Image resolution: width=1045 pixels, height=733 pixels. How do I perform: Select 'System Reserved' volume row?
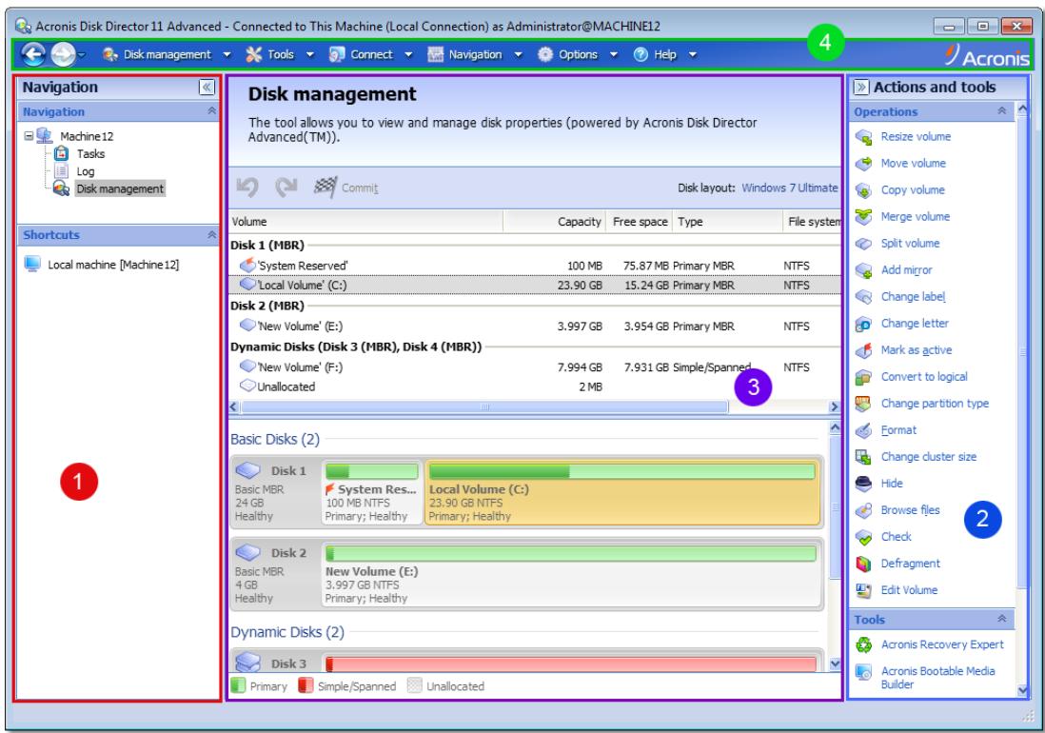535,266
